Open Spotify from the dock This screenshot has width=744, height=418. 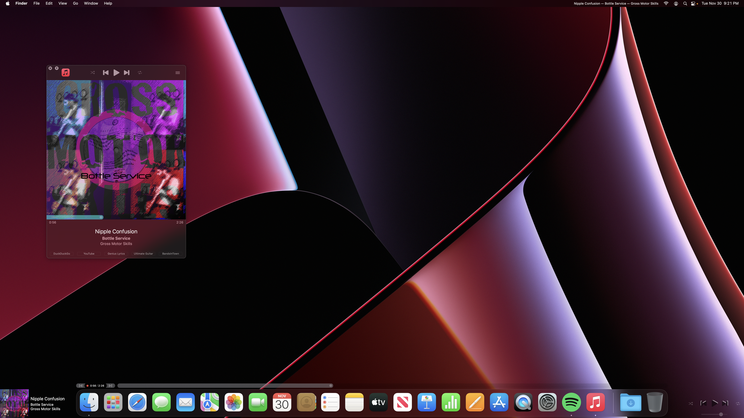coord(571,402)
